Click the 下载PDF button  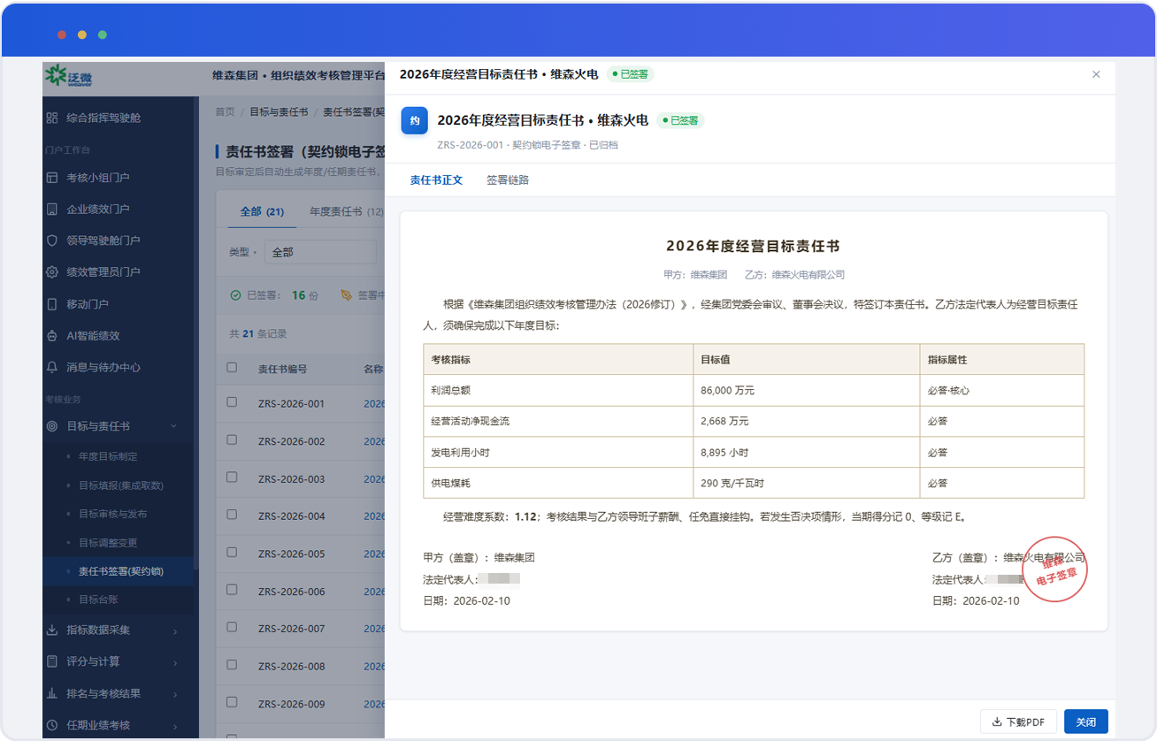[x=1018, y=722]
